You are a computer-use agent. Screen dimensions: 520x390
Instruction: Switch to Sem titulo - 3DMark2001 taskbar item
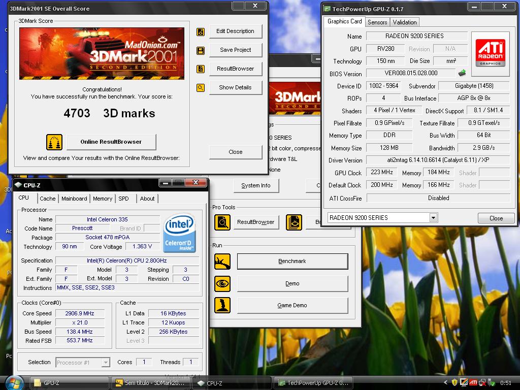pos(151,383)
